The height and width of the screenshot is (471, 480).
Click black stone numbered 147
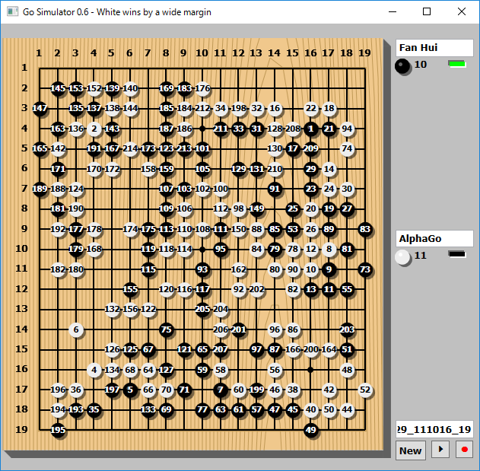click(40, 108)
